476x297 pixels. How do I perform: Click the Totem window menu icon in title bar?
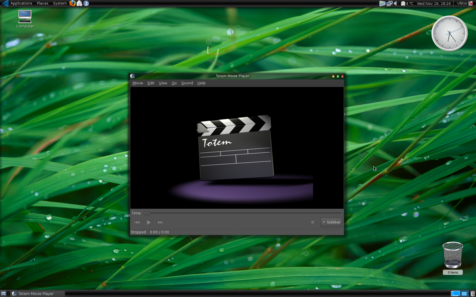132,76
